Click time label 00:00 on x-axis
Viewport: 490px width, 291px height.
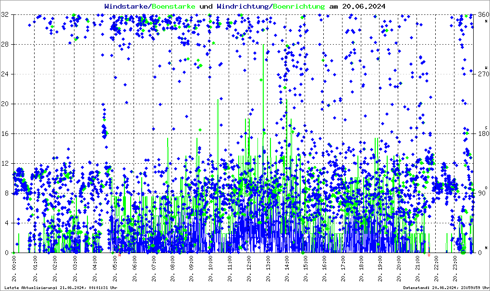(x=14, y=263)
